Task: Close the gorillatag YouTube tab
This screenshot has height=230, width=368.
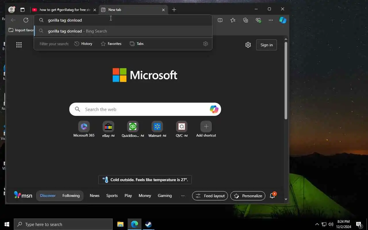Action: tap(95, 10)
